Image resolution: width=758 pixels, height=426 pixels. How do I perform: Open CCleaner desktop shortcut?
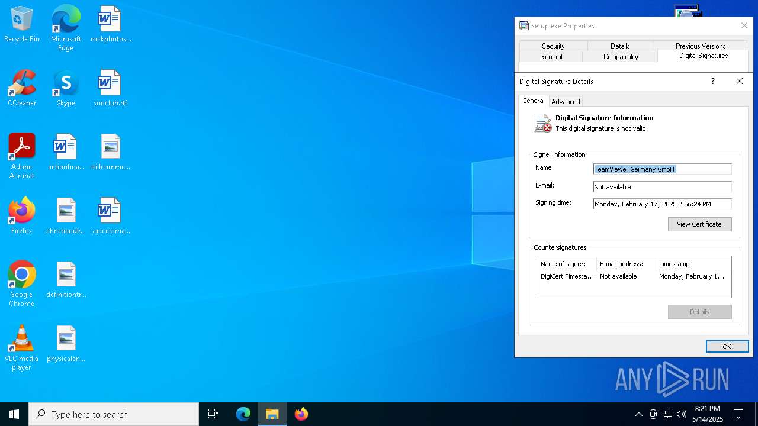coord(22,88)
